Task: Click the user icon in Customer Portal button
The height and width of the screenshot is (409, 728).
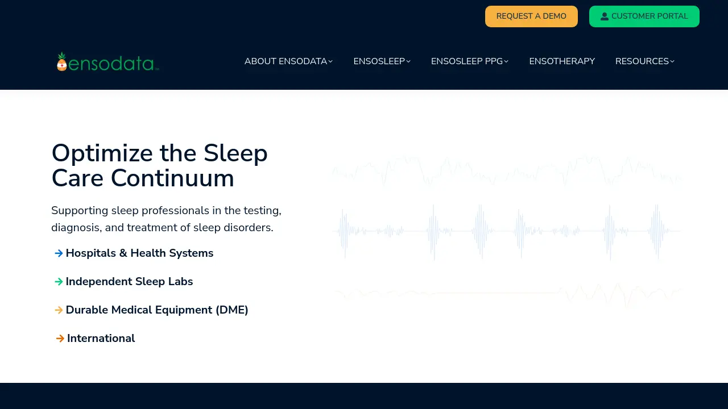Action: tap(605, 16)
